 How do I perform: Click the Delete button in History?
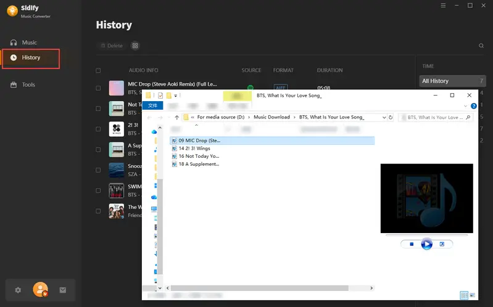tap(112, 46)
